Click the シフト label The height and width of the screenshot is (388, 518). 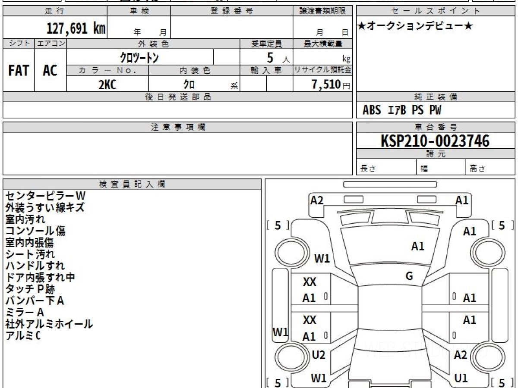(x=19, y=44)
